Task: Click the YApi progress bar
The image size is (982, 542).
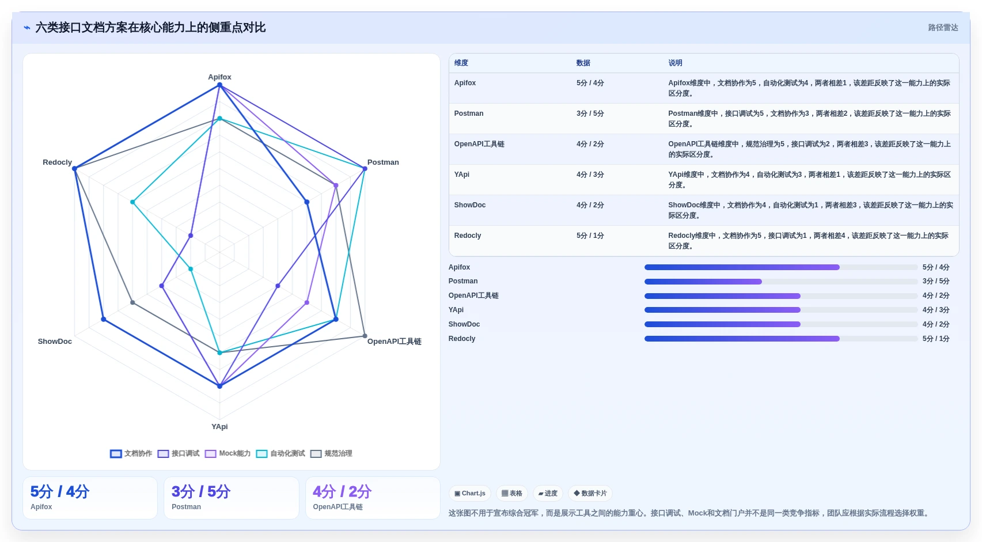Action: 781,310
